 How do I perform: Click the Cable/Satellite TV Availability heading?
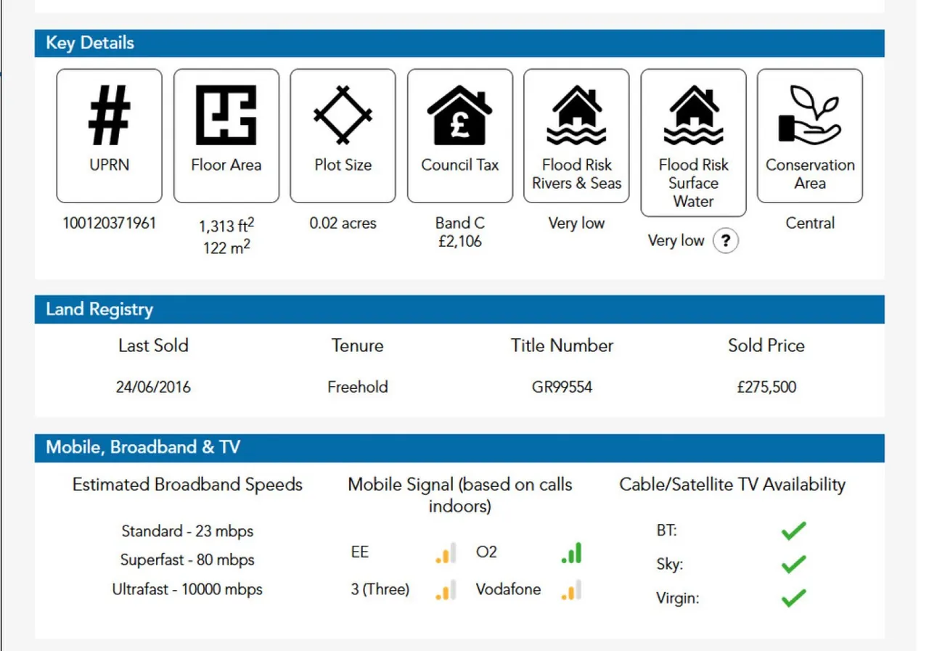click(x=732, y=485)
